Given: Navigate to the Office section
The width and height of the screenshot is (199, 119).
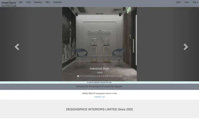Looking at the screenshot, I should pyautogui.click(x=48, y=2).
